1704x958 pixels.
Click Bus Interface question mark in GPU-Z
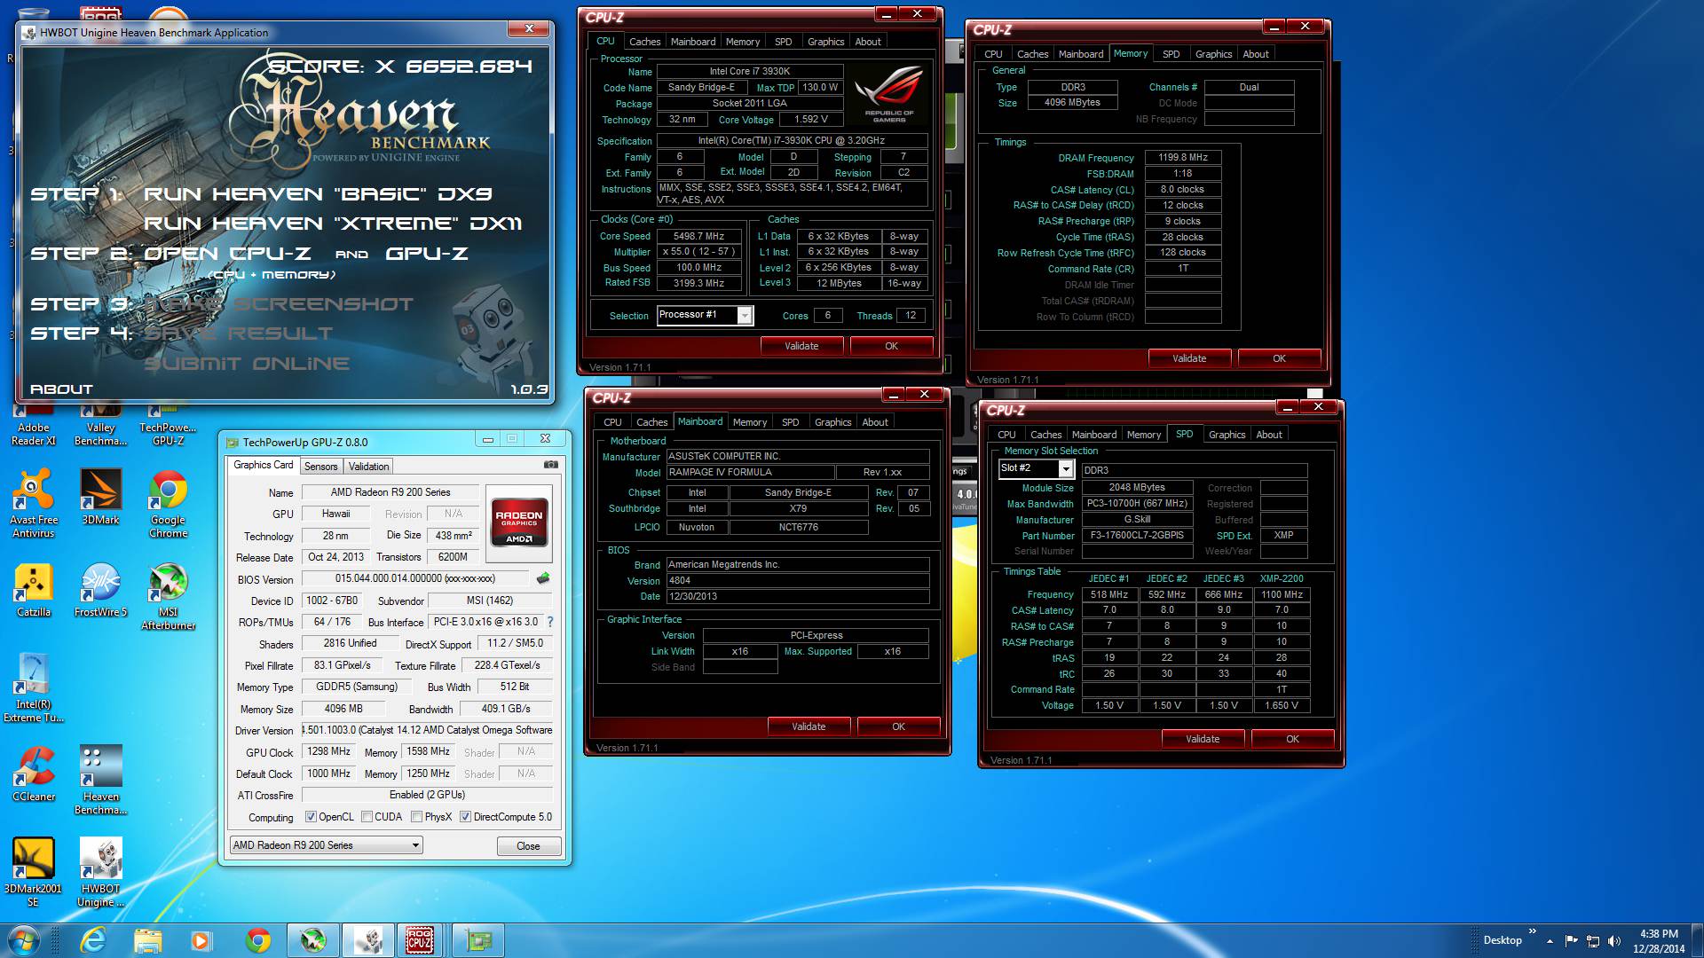pyautogui.click(x=549, y=622)
